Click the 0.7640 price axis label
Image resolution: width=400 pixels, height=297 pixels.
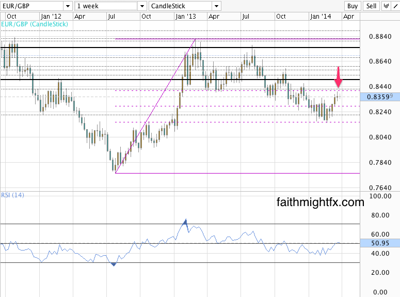[x=380, y=187]
